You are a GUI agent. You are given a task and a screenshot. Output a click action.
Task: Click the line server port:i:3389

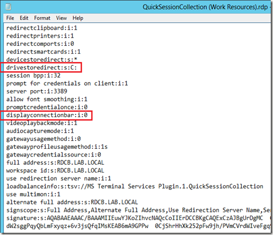(37, 91)
